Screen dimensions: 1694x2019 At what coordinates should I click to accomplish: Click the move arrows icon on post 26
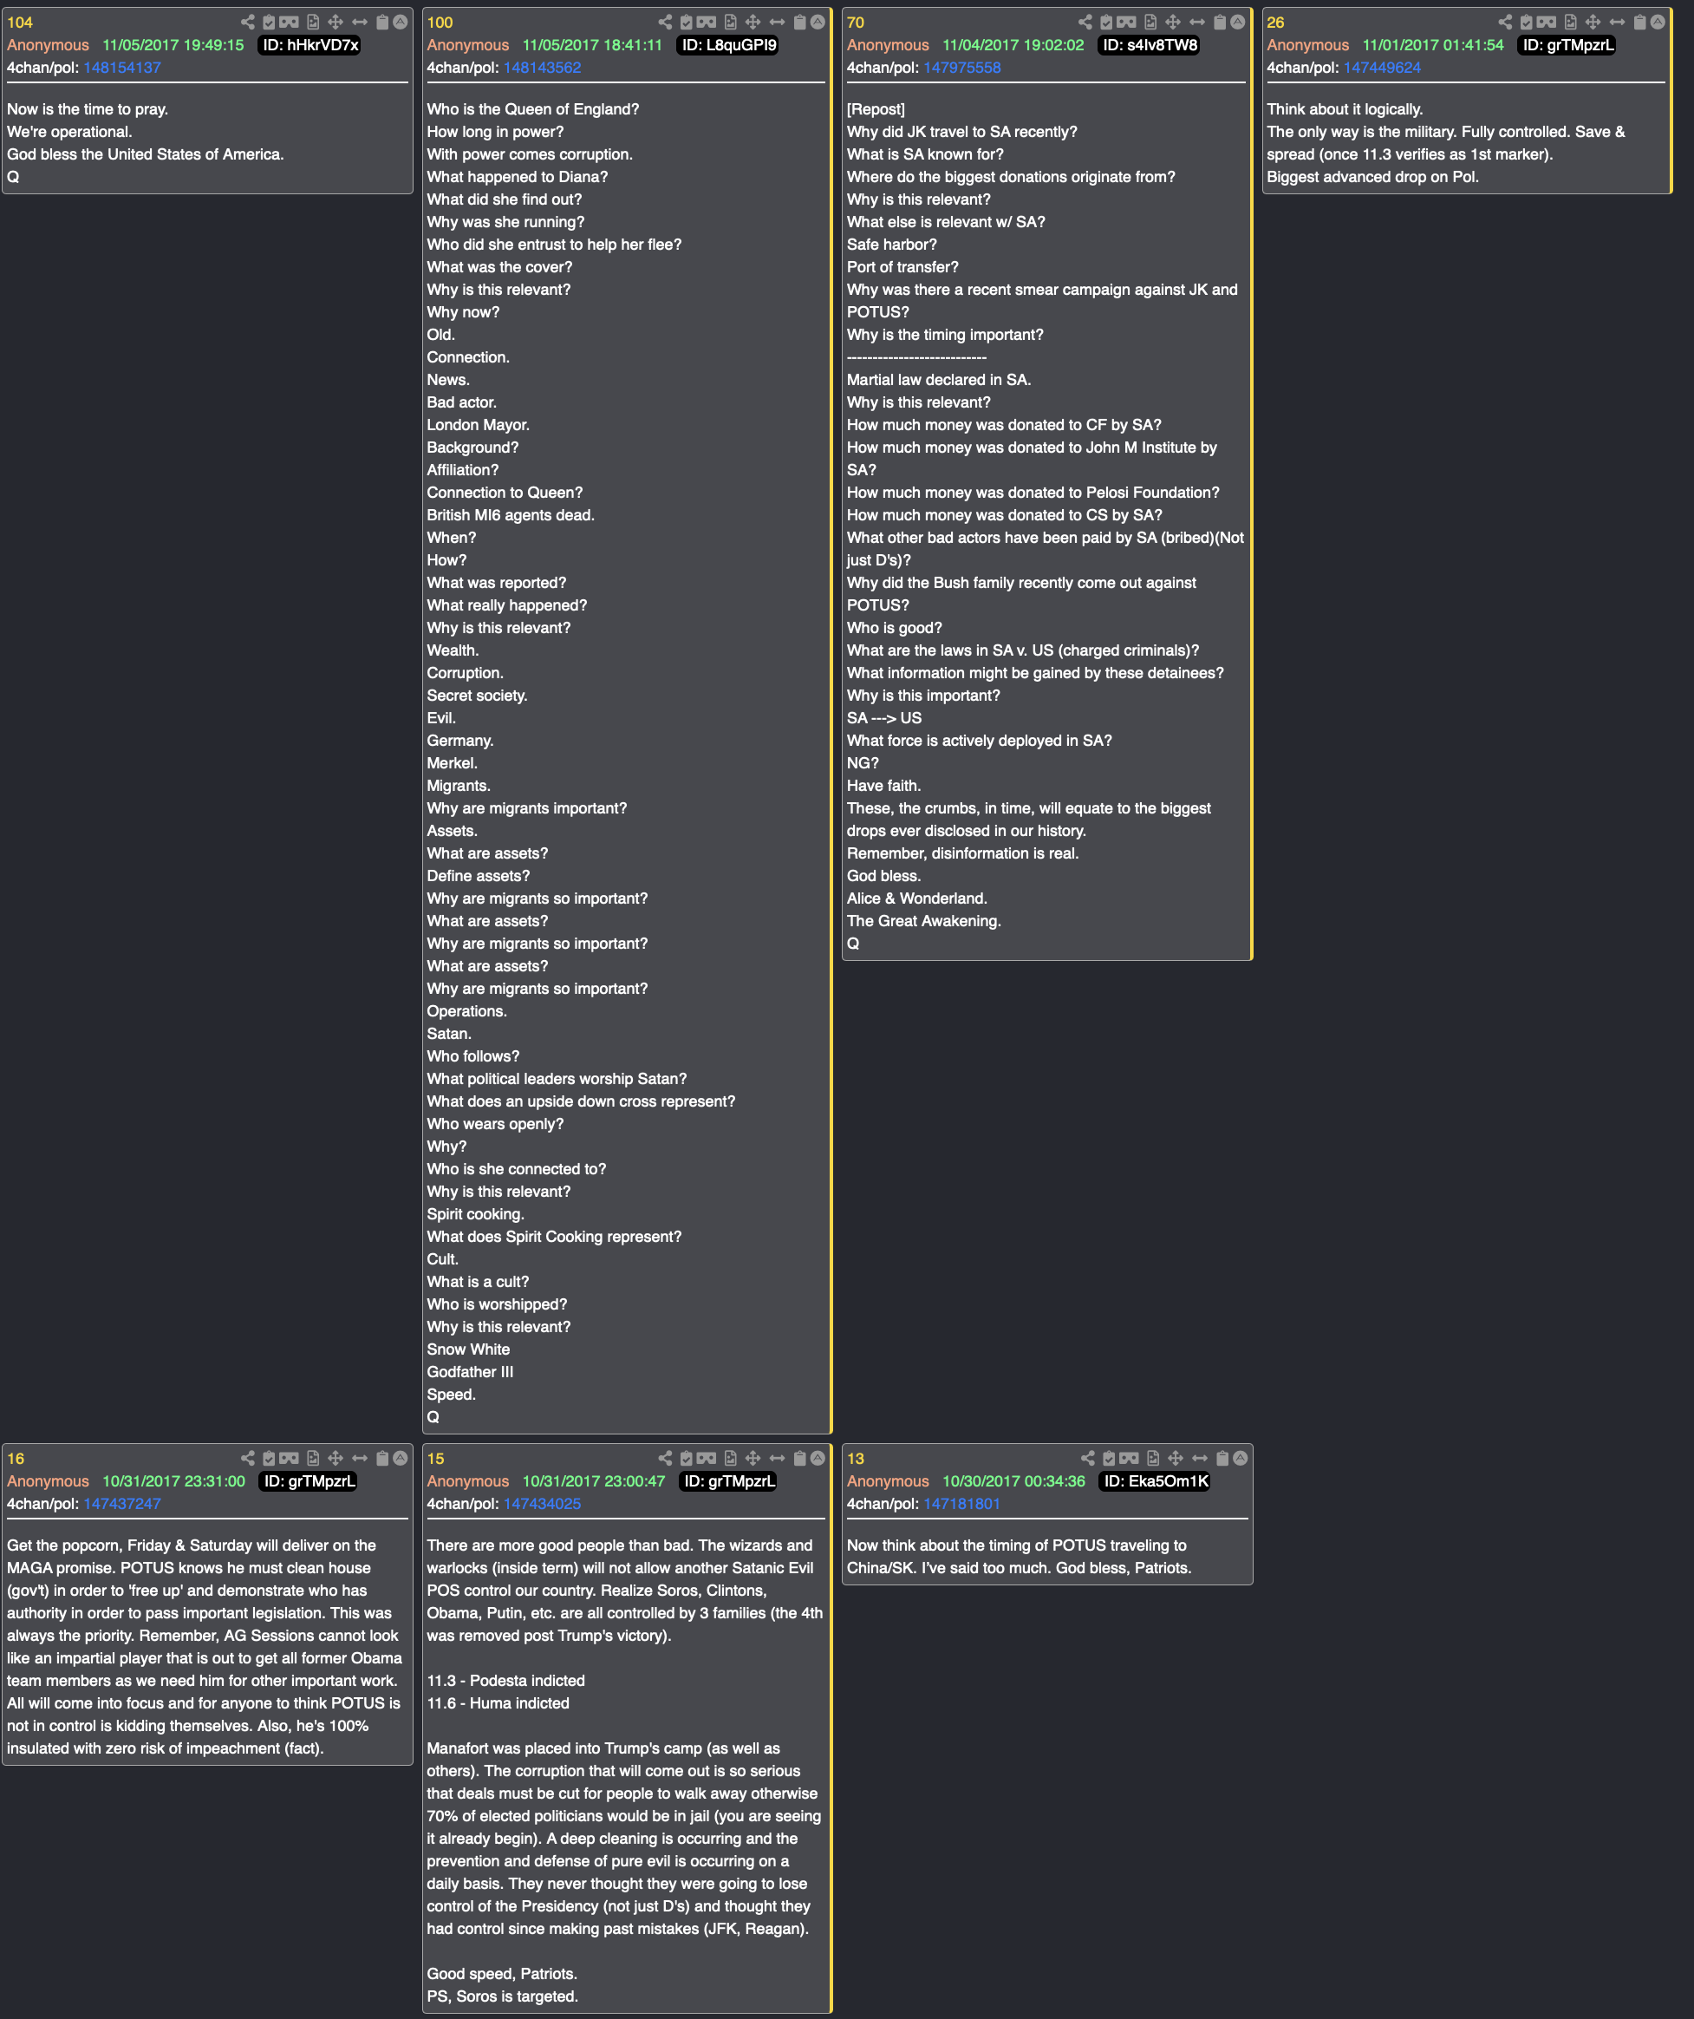[1593, 22]
